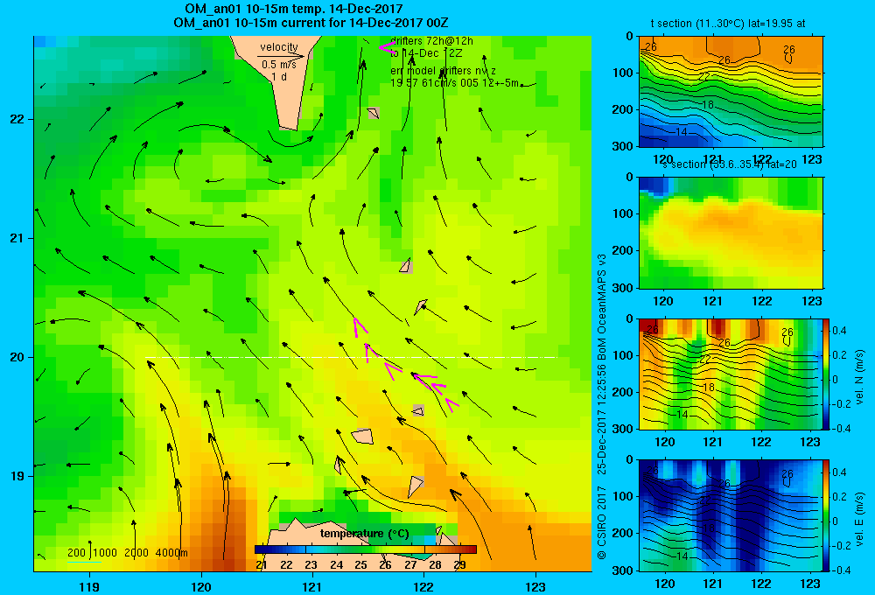The image size is (875, 595).
Task: Open the eastward velocity section panel
Action: coord(731,515)
